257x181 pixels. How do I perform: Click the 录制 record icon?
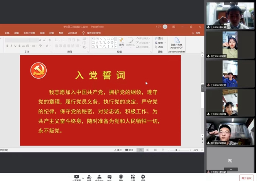coord(121,177)
